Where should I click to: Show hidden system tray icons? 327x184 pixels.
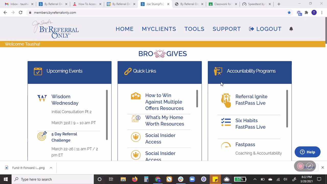255,179
